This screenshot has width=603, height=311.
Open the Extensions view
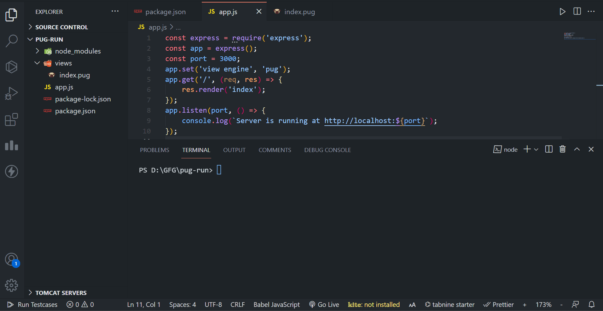[12, 120]
